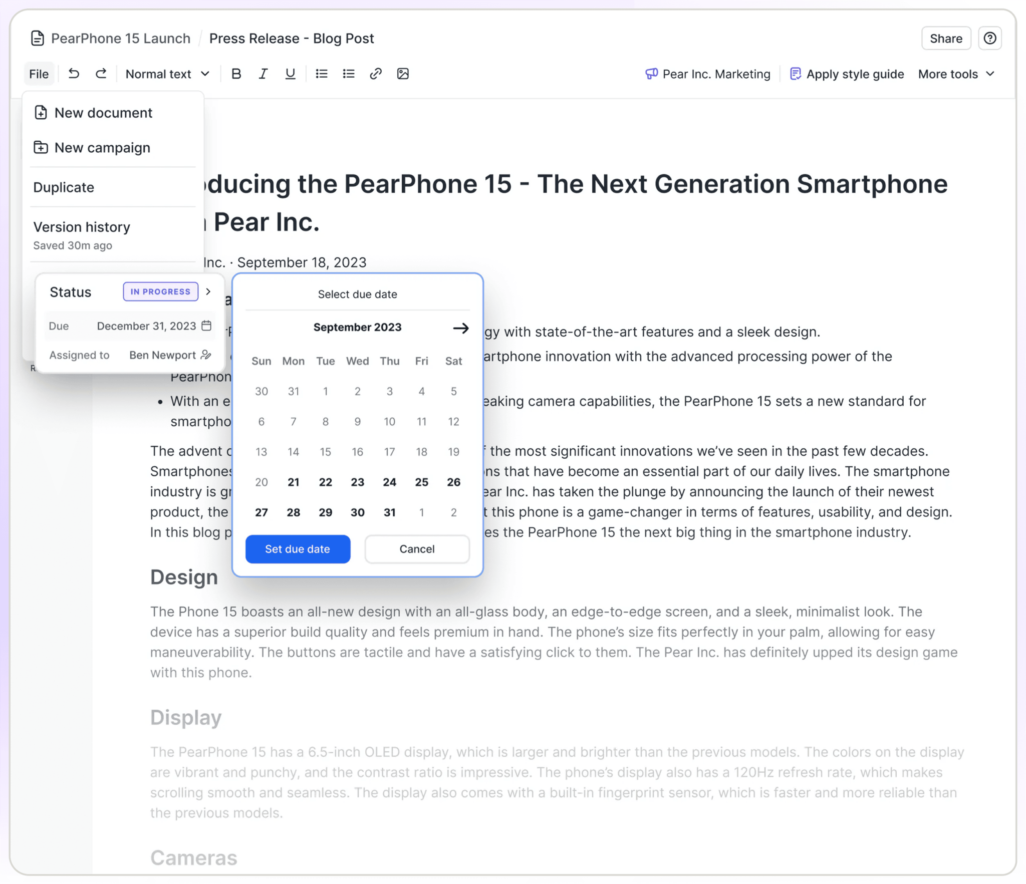Click the bulleted list icon
This screenshot has width=1026, height=884.
point(321,73)
